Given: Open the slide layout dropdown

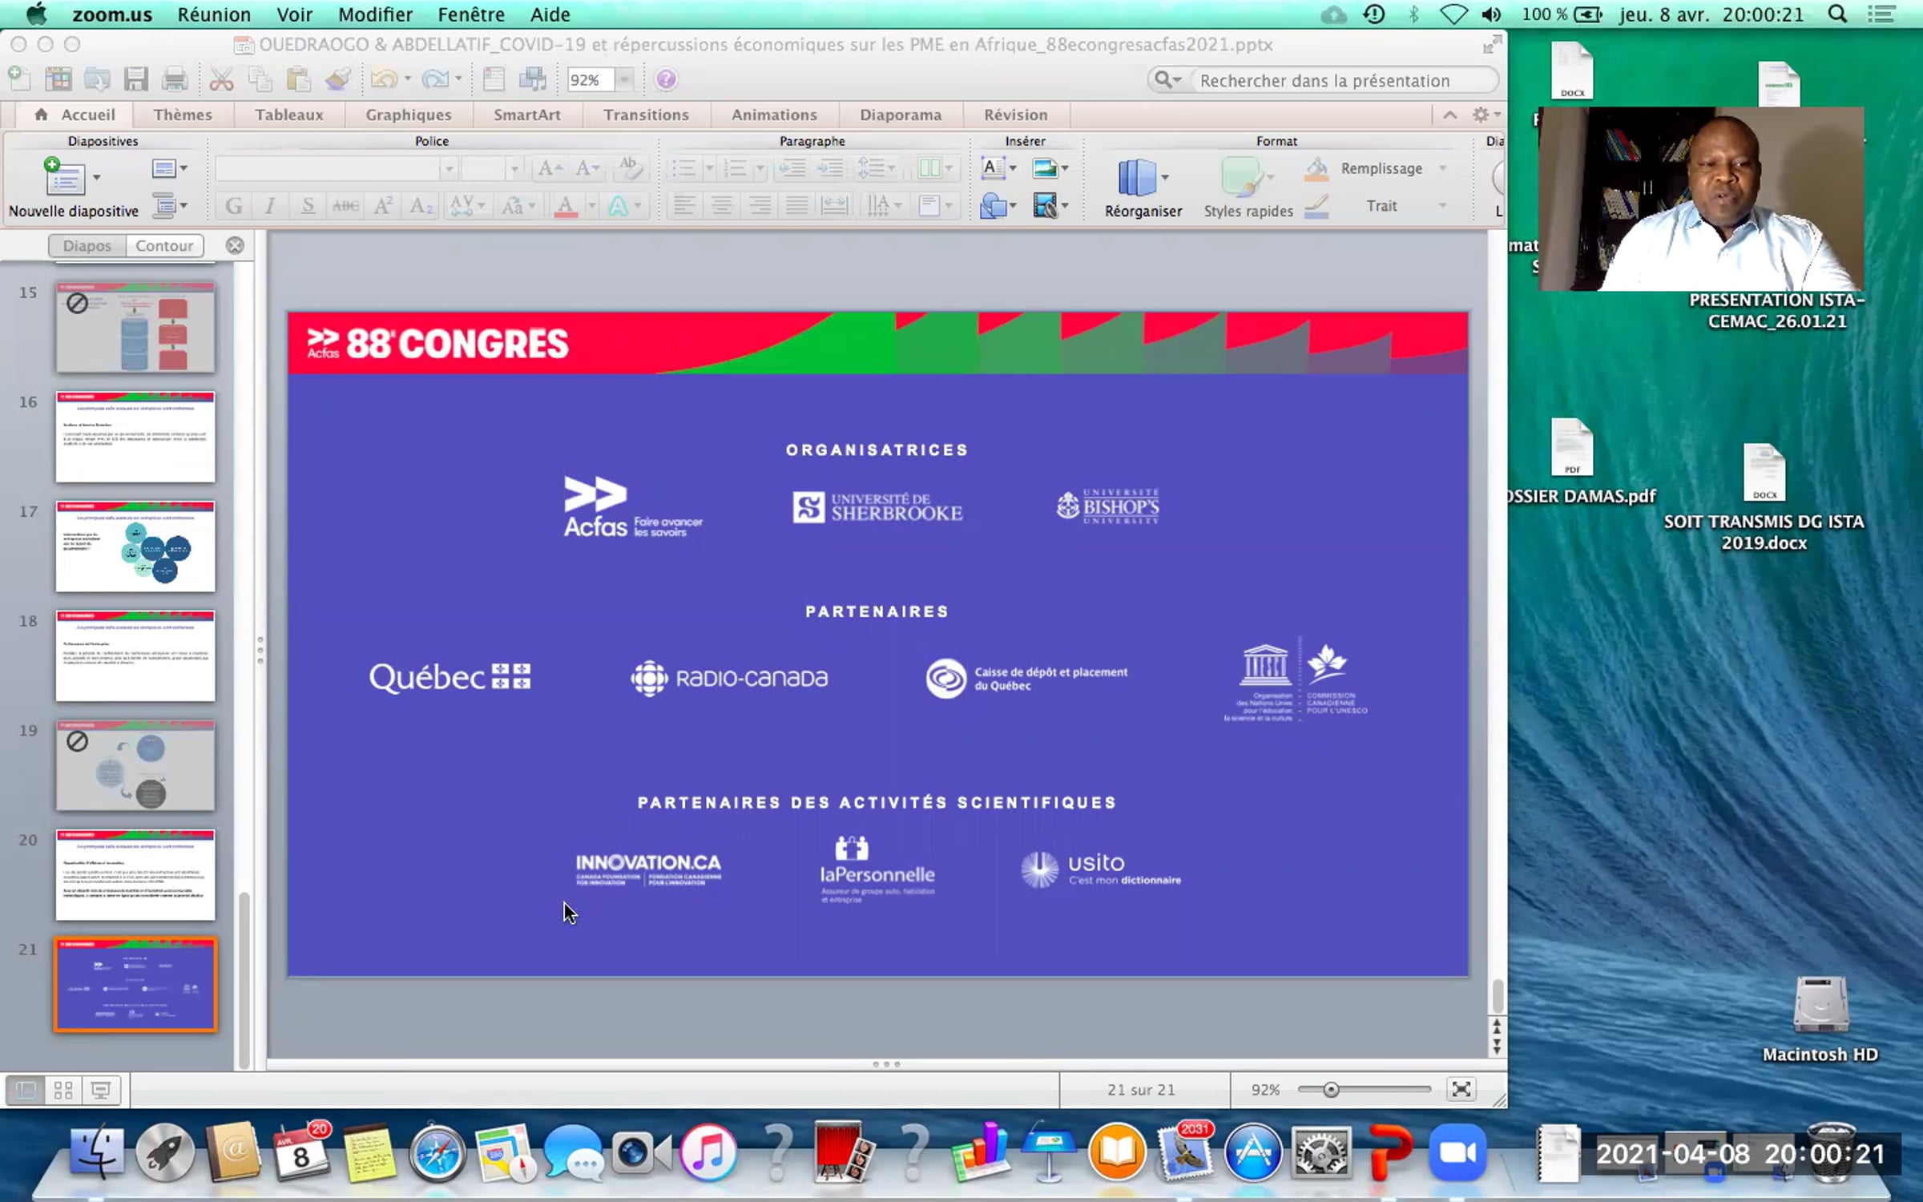Looking at the screenshot, I should (x=169, y=168).
